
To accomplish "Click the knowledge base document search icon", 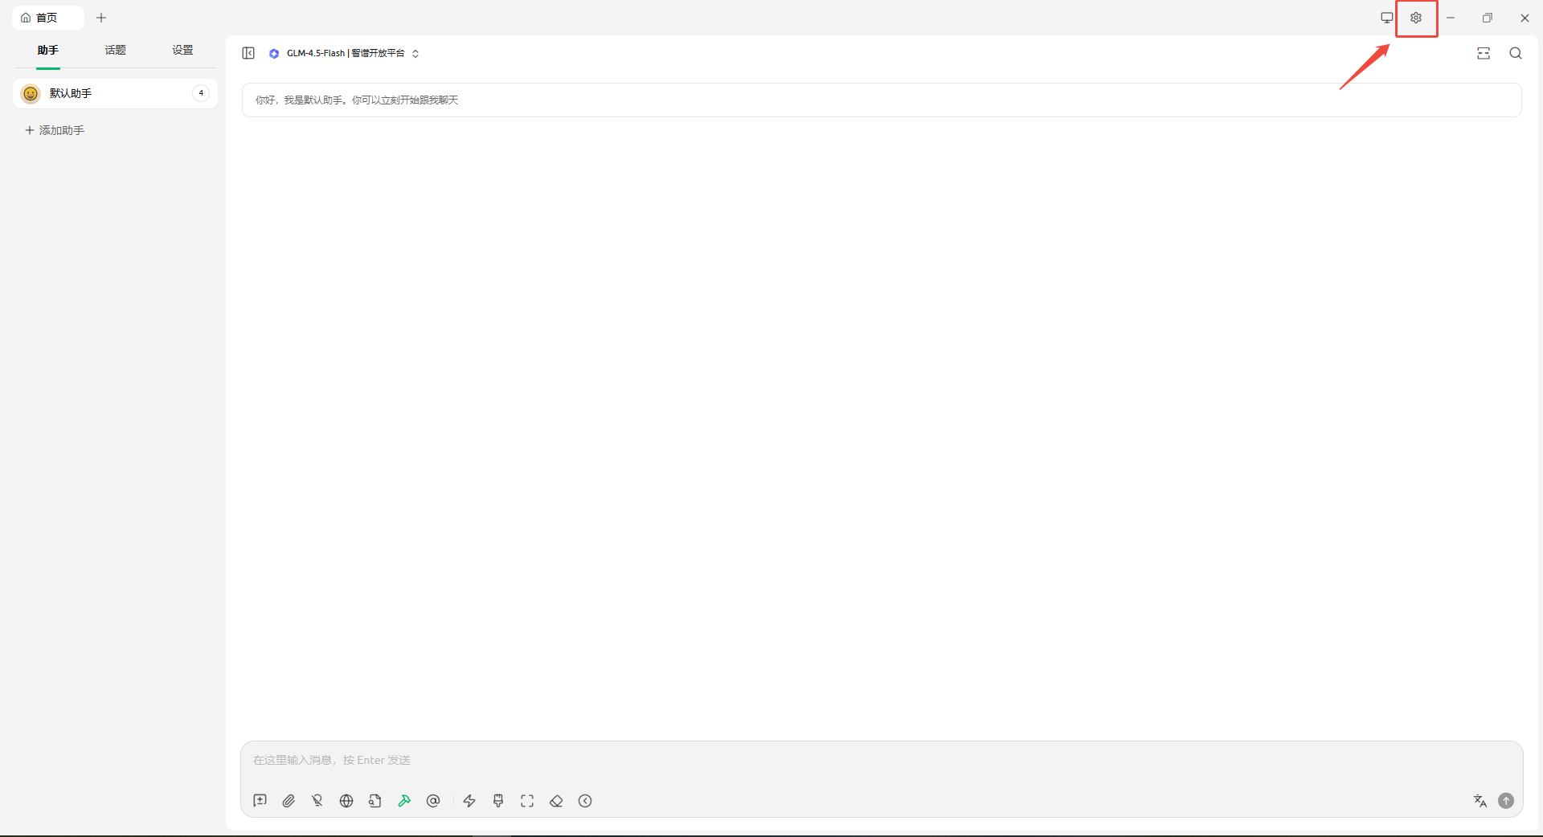I will tap(375, 801).
